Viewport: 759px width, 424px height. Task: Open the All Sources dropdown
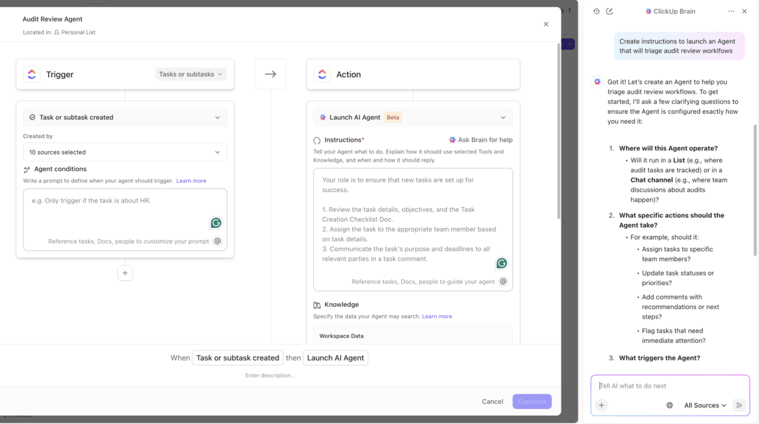(705, 405)
